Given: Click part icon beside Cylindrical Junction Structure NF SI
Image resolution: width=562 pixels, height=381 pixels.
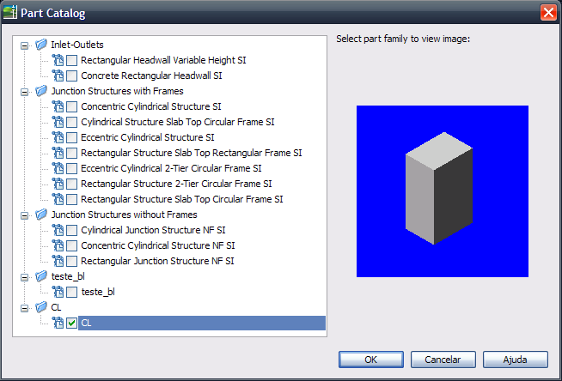Looking at the screenshot, I should pyautogui.click(x=58, y=230).
